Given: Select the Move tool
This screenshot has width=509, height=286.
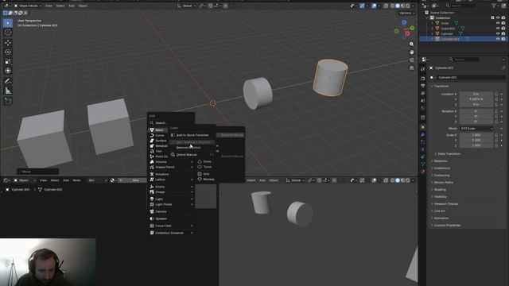Looking at the screenshot, I should [8, 42].
